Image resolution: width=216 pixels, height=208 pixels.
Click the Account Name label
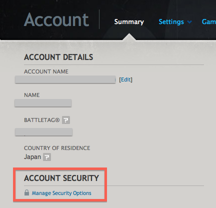pos(46,71)
